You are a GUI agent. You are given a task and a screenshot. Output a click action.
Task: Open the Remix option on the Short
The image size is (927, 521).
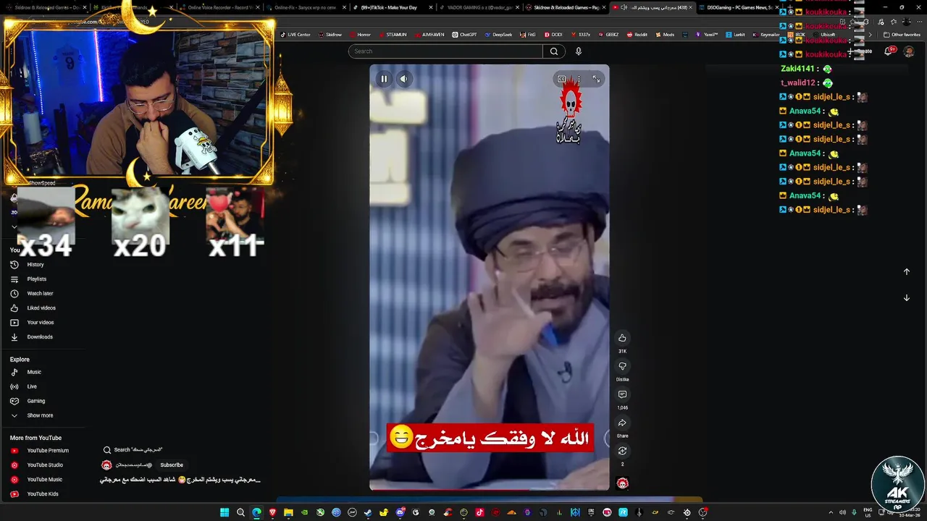pos(622,451)
